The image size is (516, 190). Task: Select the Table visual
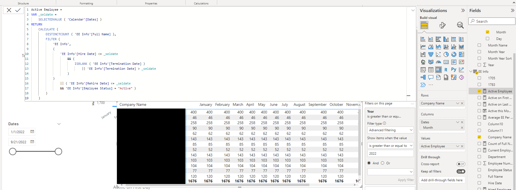click(x=431, y=70)
